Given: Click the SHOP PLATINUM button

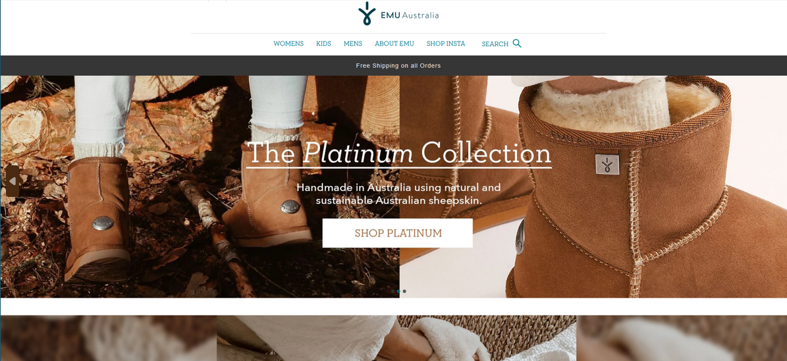Looking at the screenshot, I should coord(398,233).
